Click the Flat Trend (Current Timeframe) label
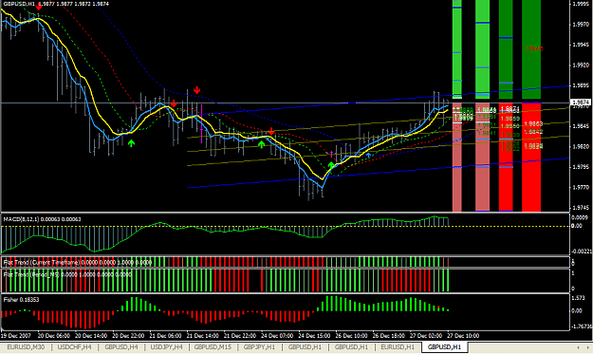This screenshot has width=593, height=354. pyautogui.click(x=77, y=262)
